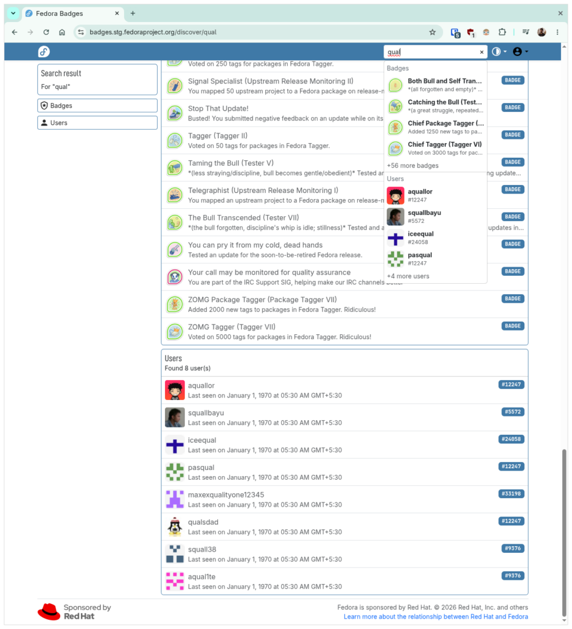
Task: Open the Users filter in the sidebar
Action: 98,123
